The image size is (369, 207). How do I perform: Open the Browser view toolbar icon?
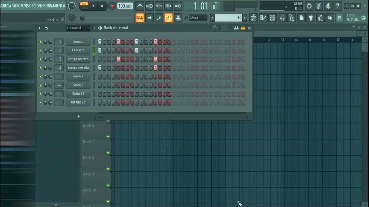292,18
